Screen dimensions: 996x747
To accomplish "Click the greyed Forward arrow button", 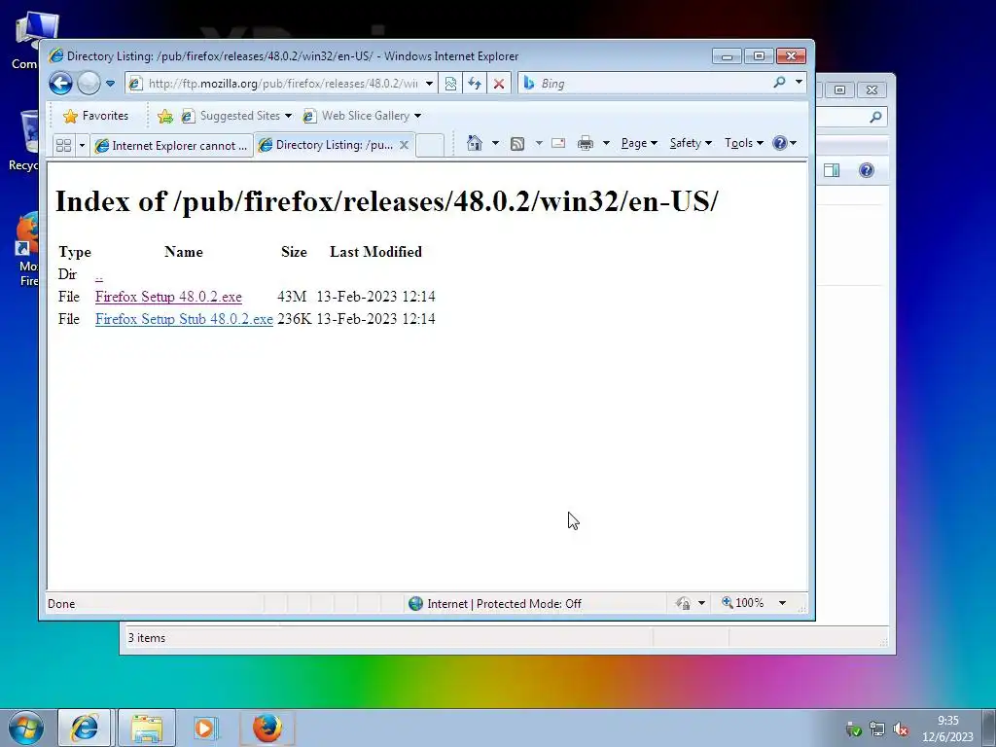I will click(89, 84).
